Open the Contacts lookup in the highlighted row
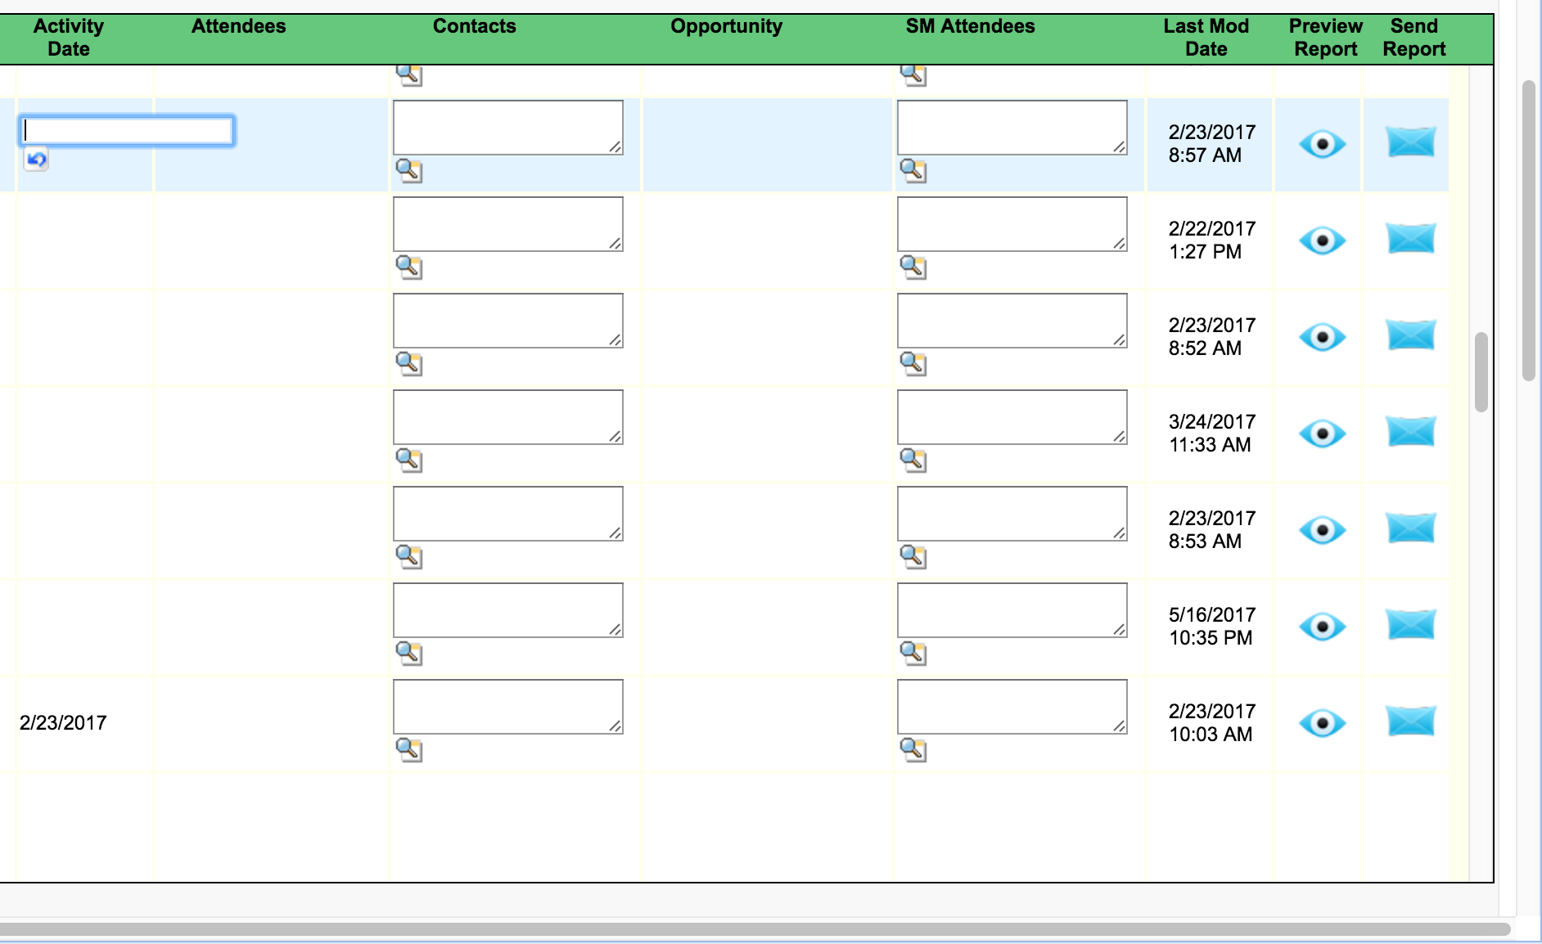This screenshot has width=1542, height=944. tap(411, 172)
